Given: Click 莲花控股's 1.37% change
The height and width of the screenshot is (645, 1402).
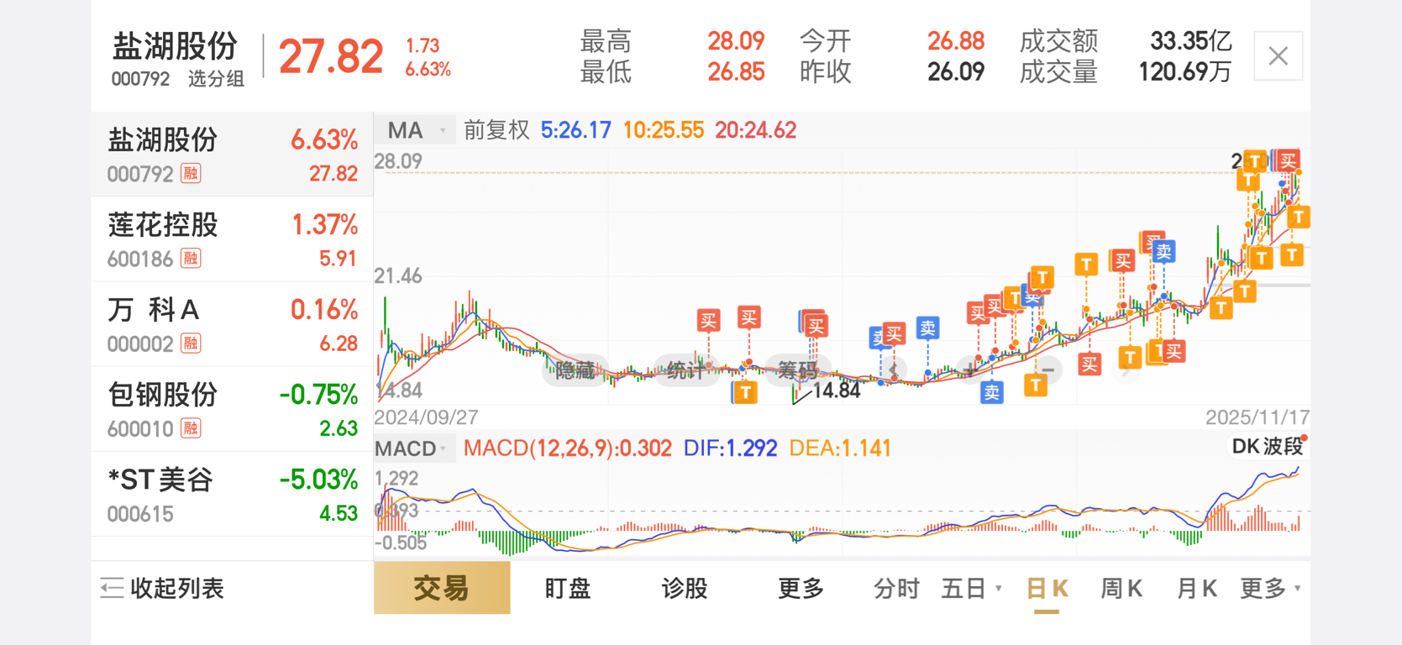Looking at the screenshot, I should coord(324,225).
